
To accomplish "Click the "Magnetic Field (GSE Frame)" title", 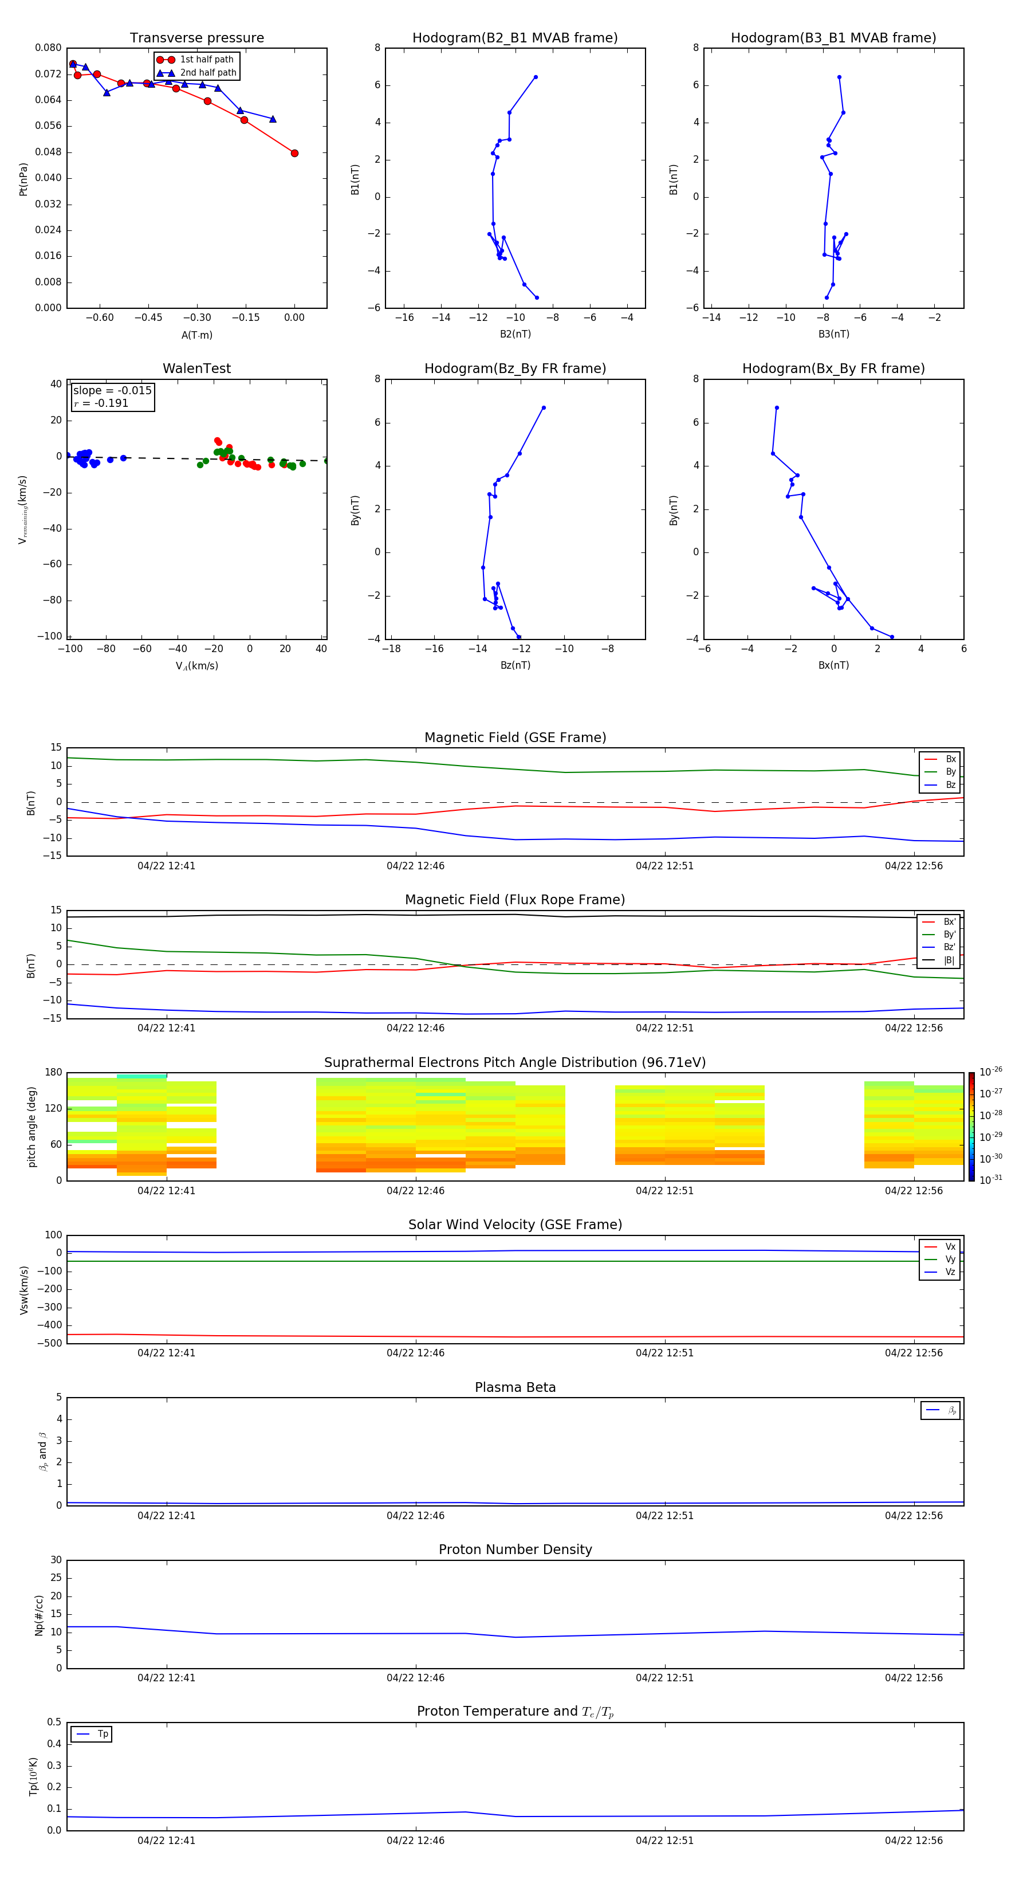I will click(x=515, y=737).
